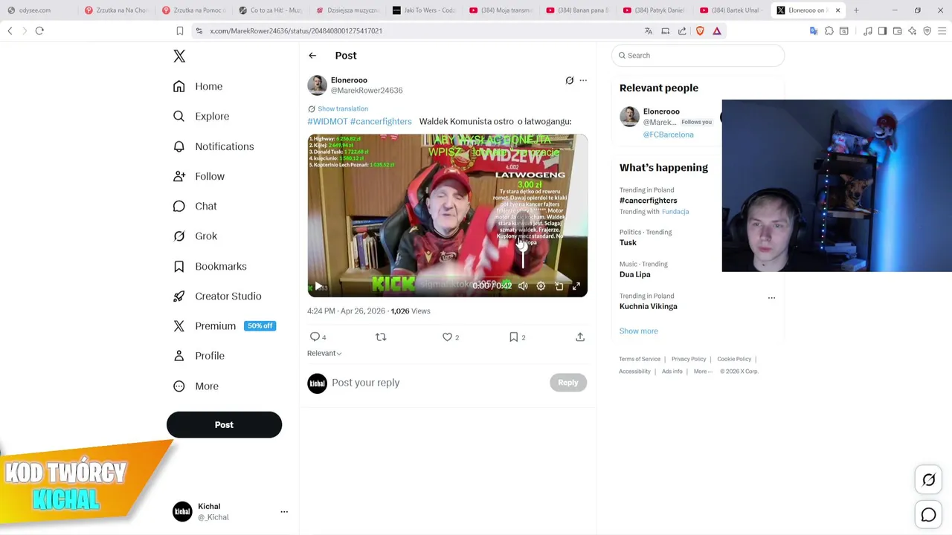Open a new browser tab
952x535 pixels.
click(x=856, y=10)
